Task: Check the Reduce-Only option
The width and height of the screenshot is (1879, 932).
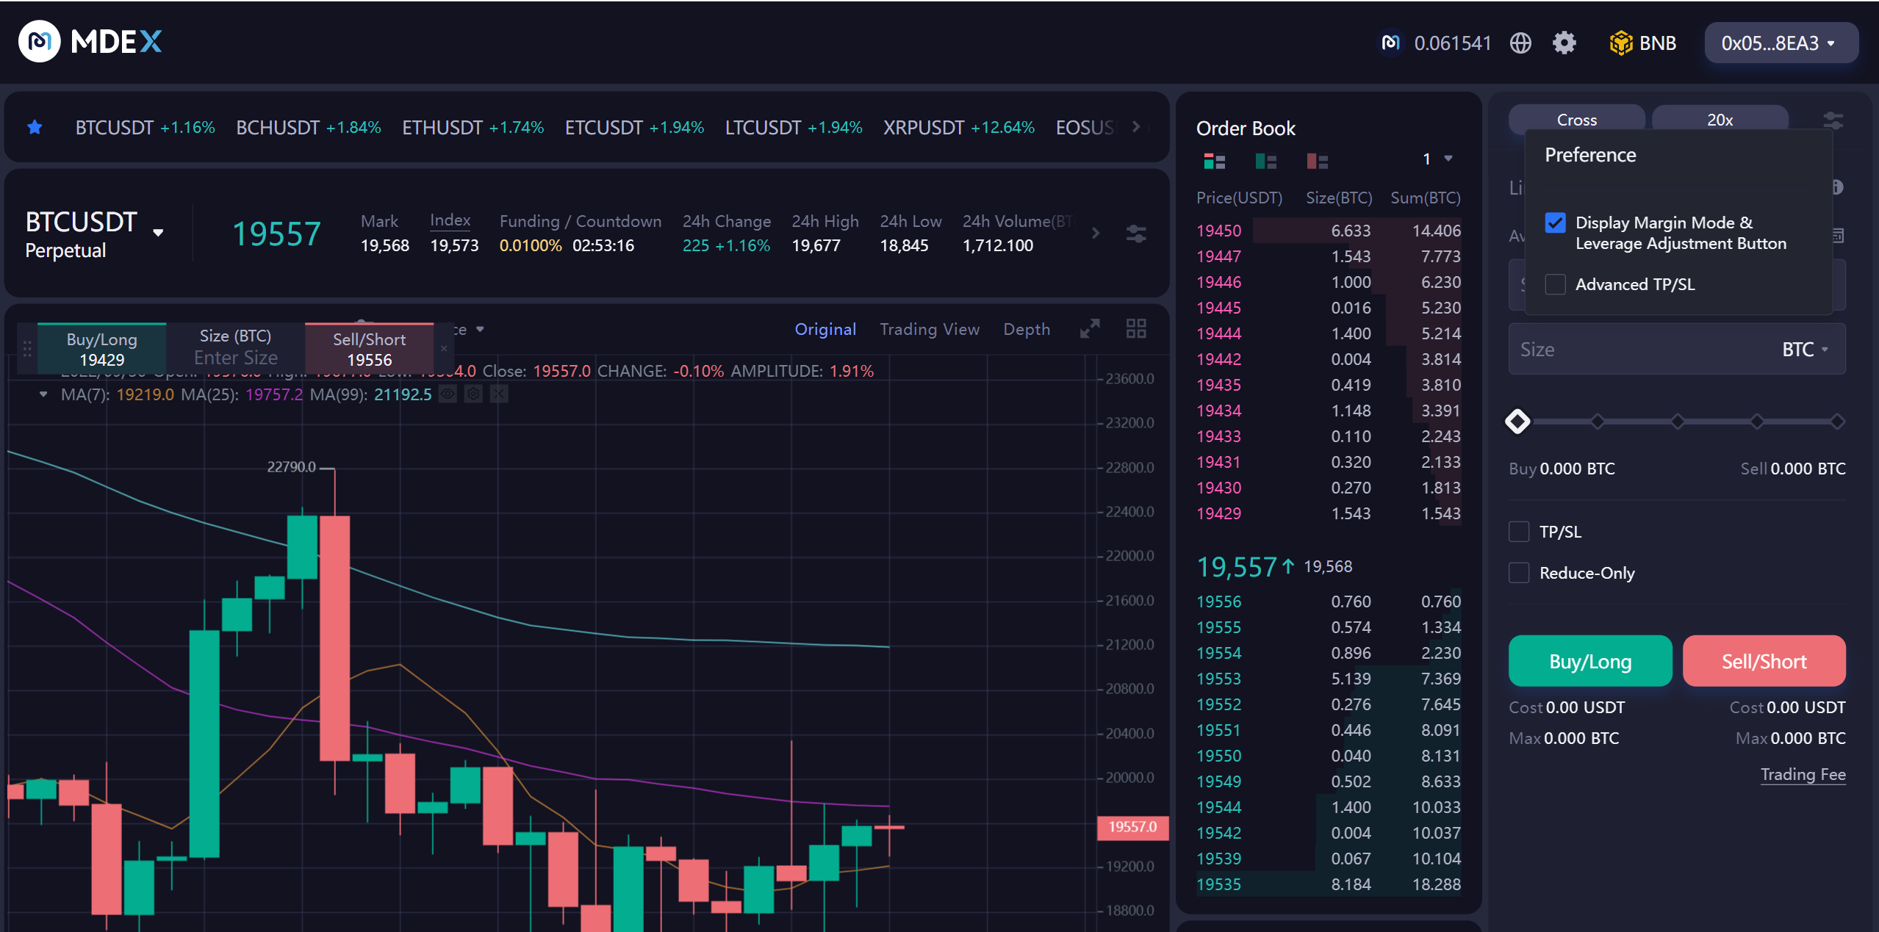Action: pos(1519,573)
